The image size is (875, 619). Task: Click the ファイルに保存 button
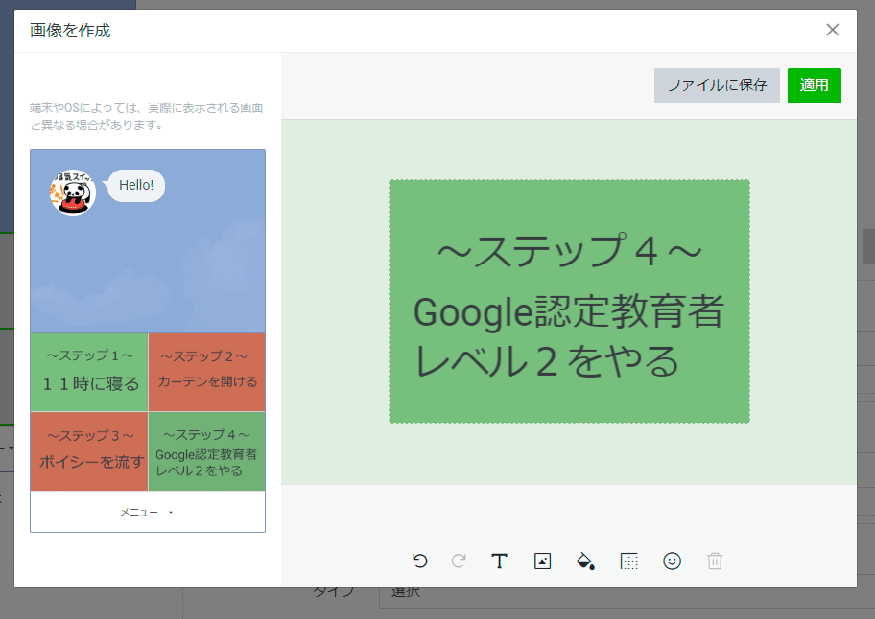(717, 85)
